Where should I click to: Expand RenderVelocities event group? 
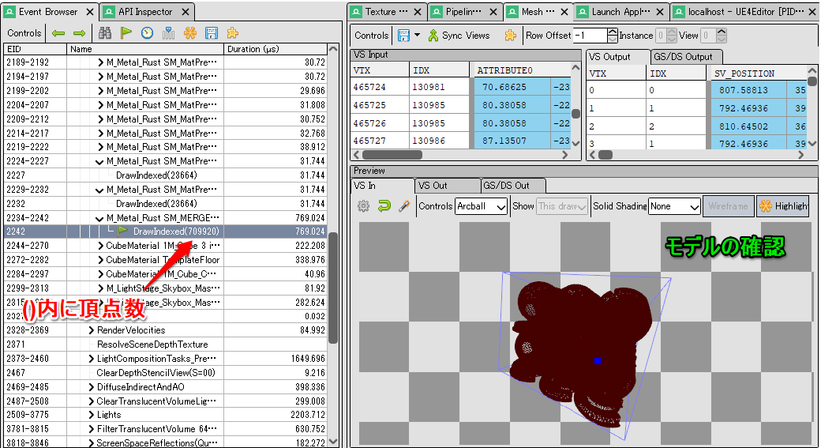pos(91,330)
